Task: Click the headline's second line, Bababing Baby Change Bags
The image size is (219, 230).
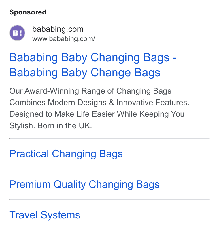Action: (x=85, y=73)
